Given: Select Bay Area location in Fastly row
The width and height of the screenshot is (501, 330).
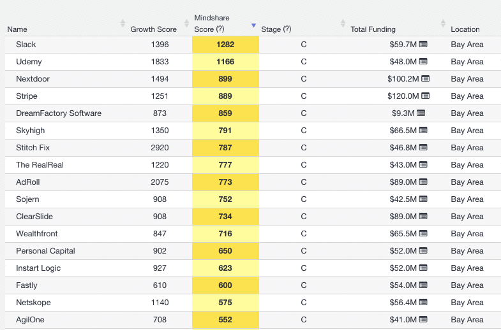Looking at the screenshot, I should pos(467,285).
